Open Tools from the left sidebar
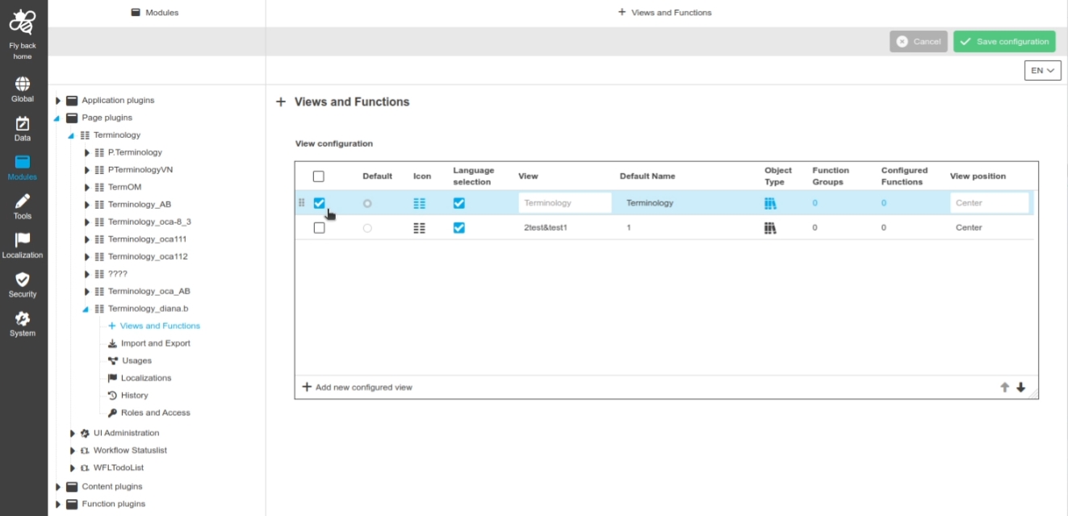This screenshot has height=516, width=1068. [23, 202]
